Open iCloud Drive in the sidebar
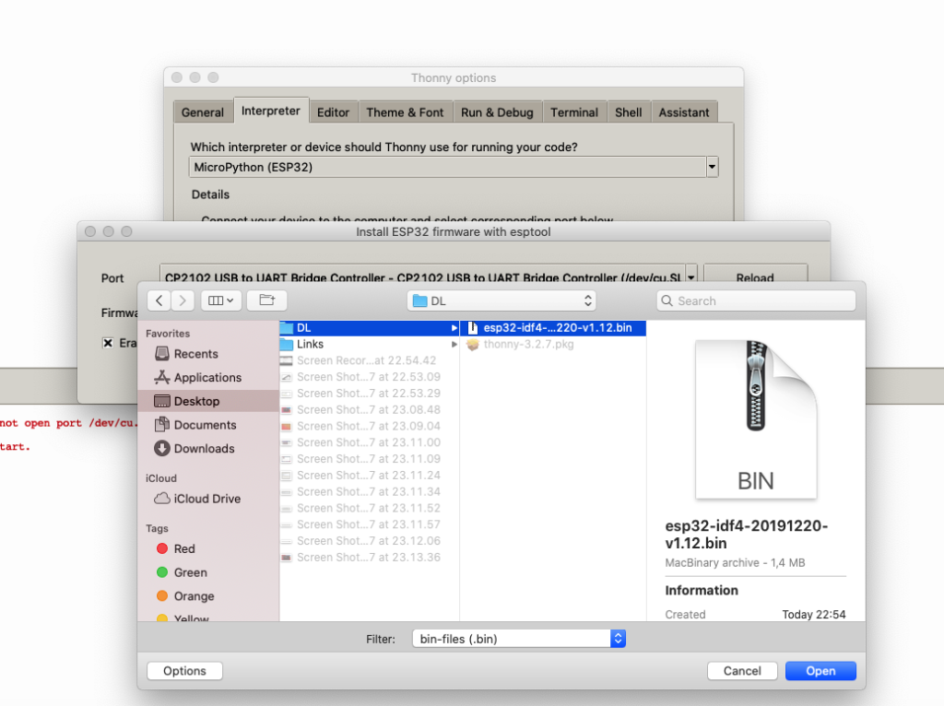Viewport: 944px width, 706px height. 197,499
